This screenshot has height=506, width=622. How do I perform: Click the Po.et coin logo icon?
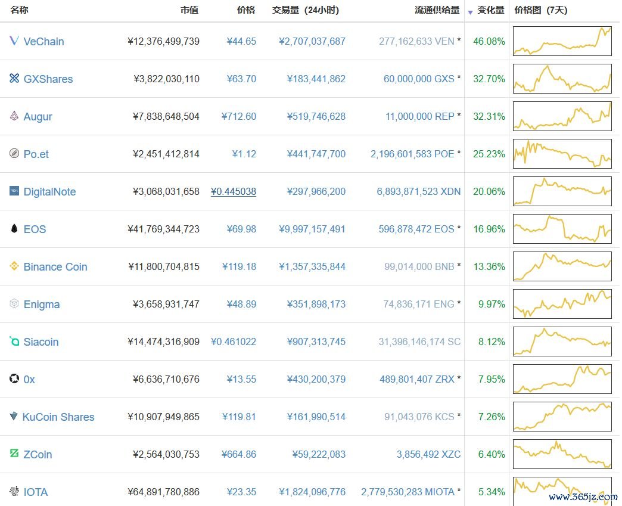14,153
